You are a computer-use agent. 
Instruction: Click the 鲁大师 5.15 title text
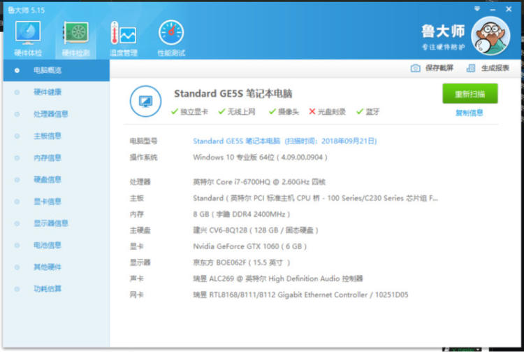26,10
